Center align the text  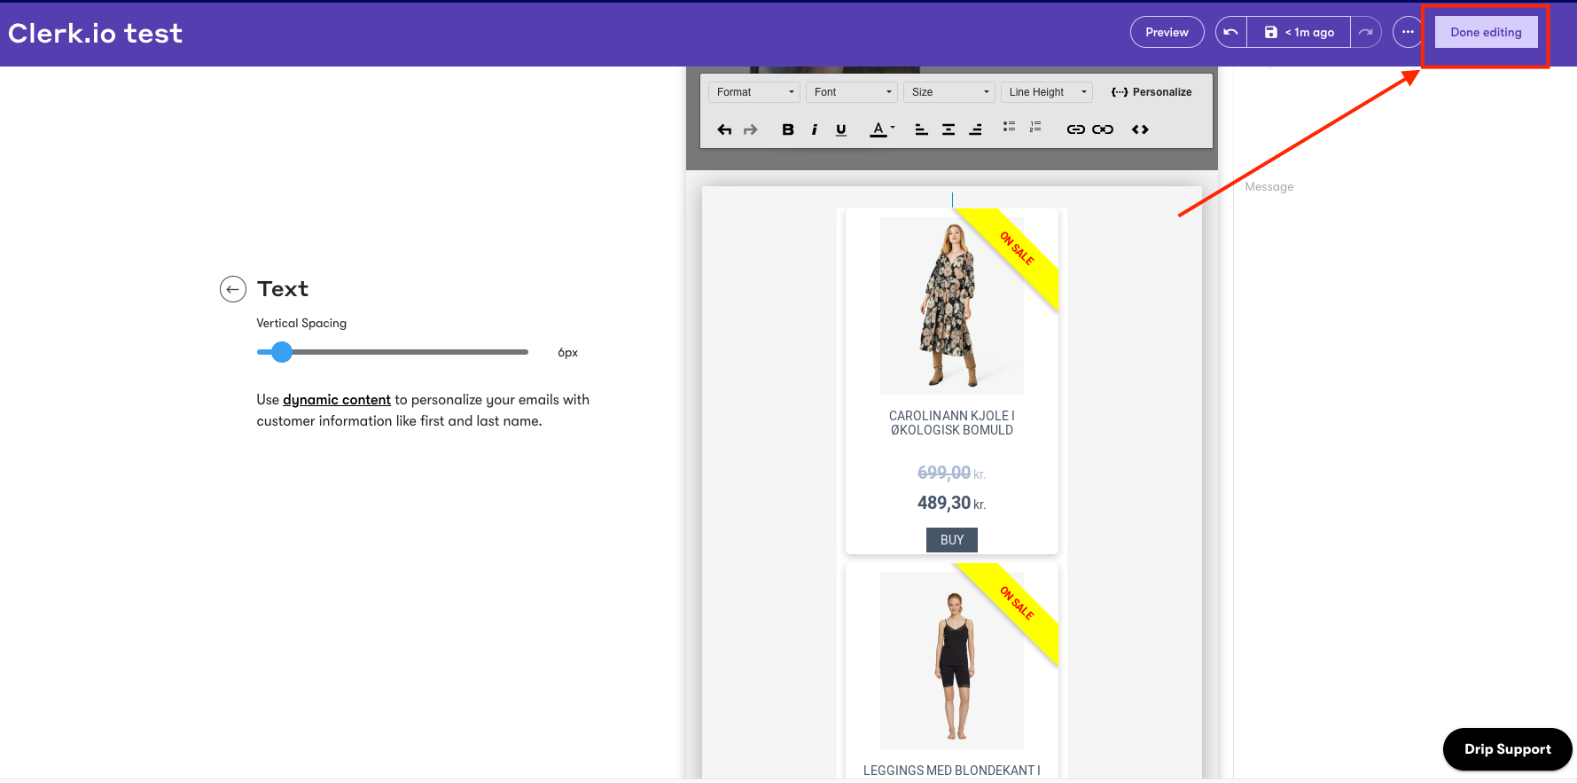(949, 129)
